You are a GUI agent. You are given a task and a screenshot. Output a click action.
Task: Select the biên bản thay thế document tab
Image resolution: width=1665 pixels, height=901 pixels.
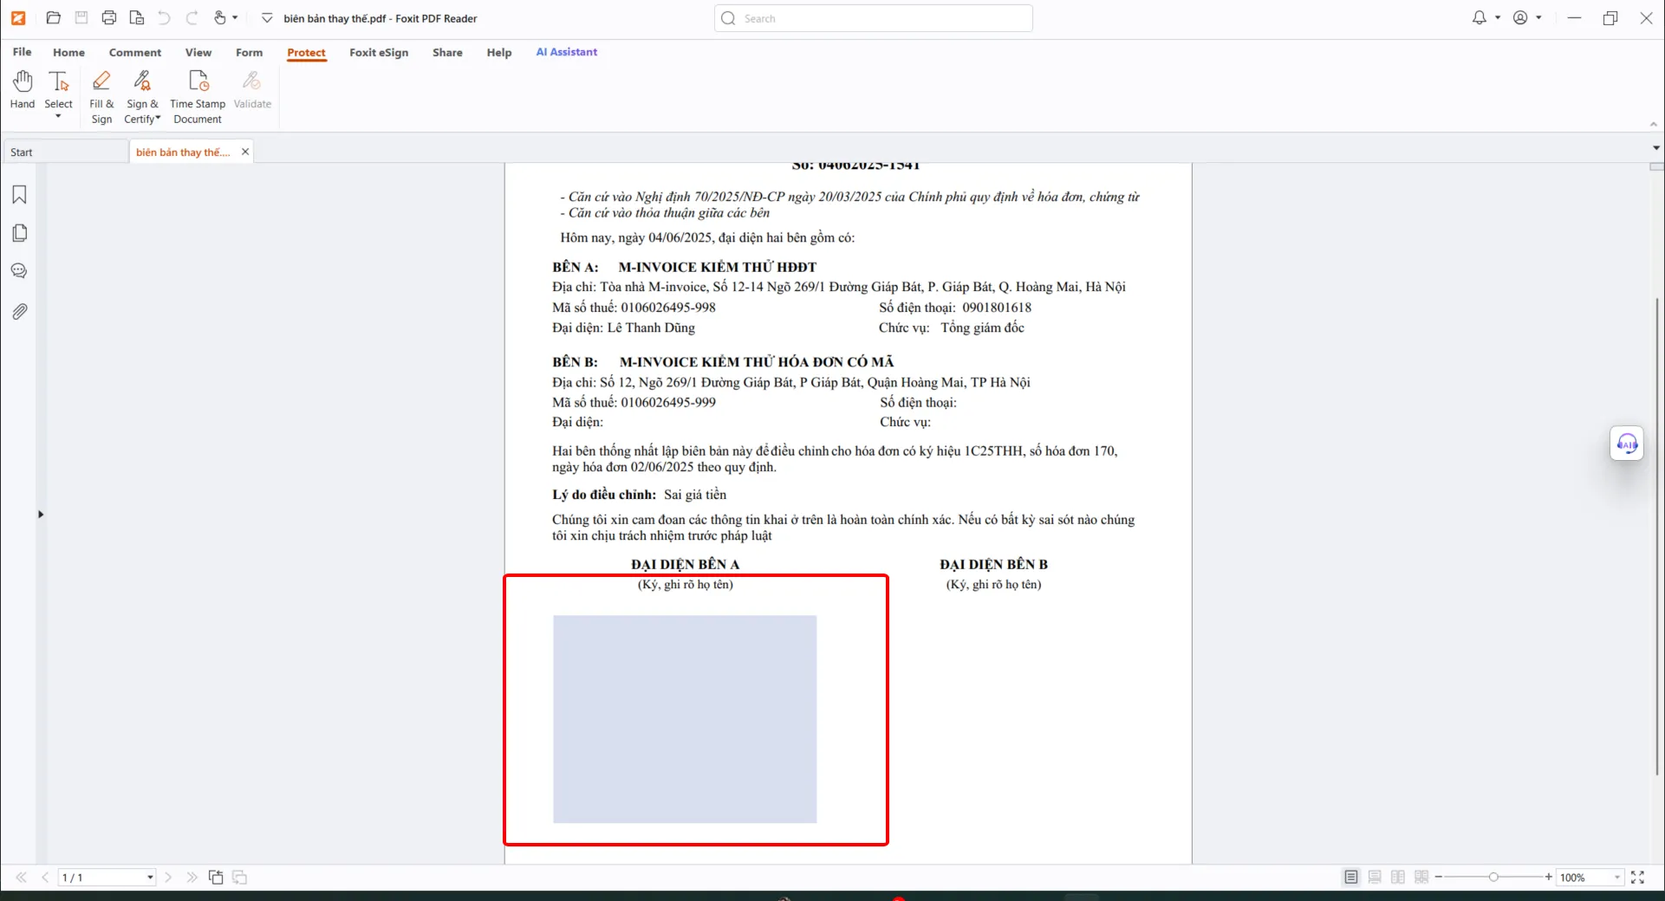[183, 152]
